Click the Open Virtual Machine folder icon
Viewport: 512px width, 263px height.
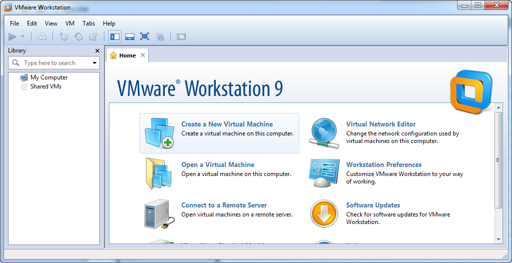159,173
